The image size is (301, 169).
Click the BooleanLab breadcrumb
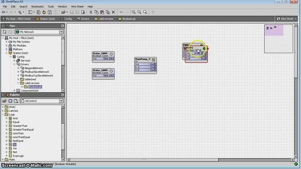click(x=127, y=19)
